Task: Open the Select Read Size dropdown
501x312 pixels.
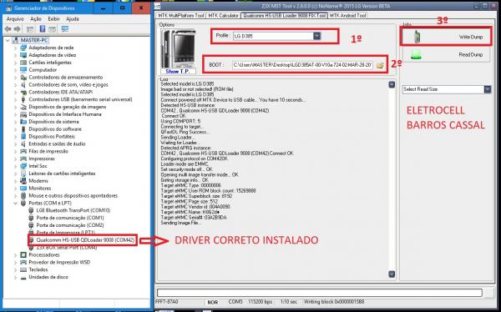Action: tap(488, 89)
